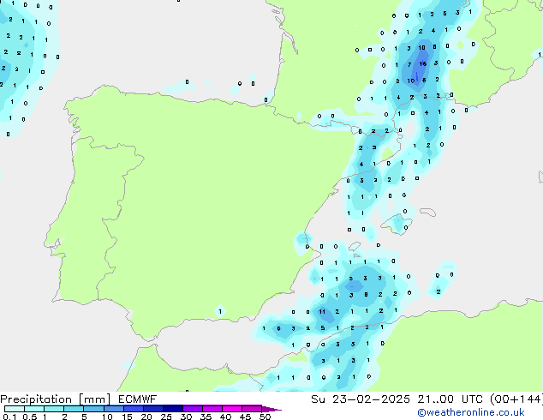Click the legend swatch between 5 and 10
The image size is (543, 420).
coord(93,409)
